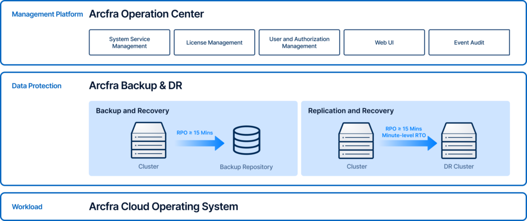527x221 pixels.
Task: Click the Arcfra Operation Center heading
Action: pos(146,14)
